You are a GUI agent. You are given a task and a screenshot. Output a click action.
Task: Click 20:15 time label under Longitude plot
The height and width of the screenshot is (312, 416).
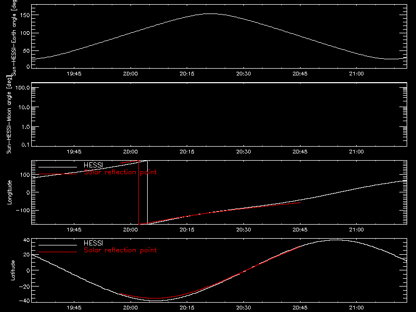(x=187, y=229)
